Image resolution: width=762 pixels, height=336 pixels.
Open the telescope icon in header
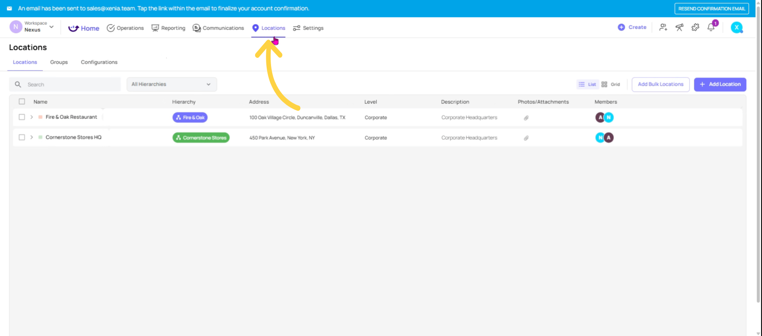coord(679,27)
